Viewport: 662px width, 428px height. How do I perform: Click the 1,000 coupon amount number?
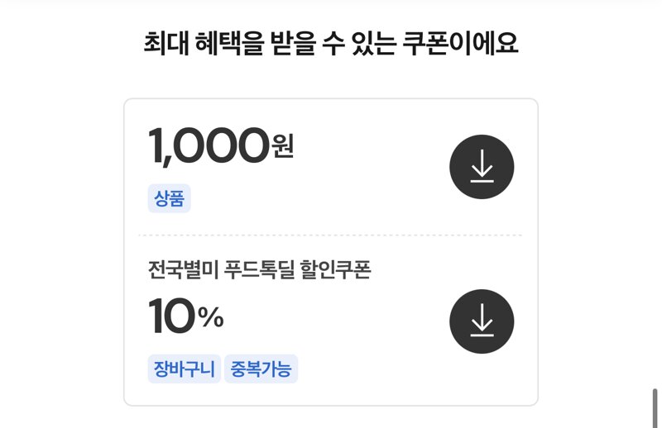tap(209, 146)
